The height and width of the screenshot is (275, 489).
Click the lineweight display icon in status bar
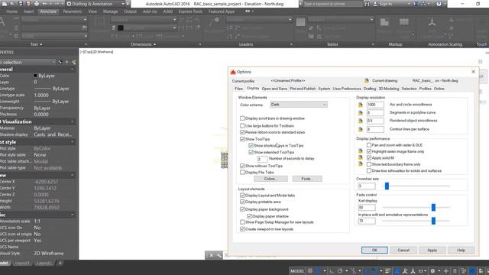click(387, 271)
